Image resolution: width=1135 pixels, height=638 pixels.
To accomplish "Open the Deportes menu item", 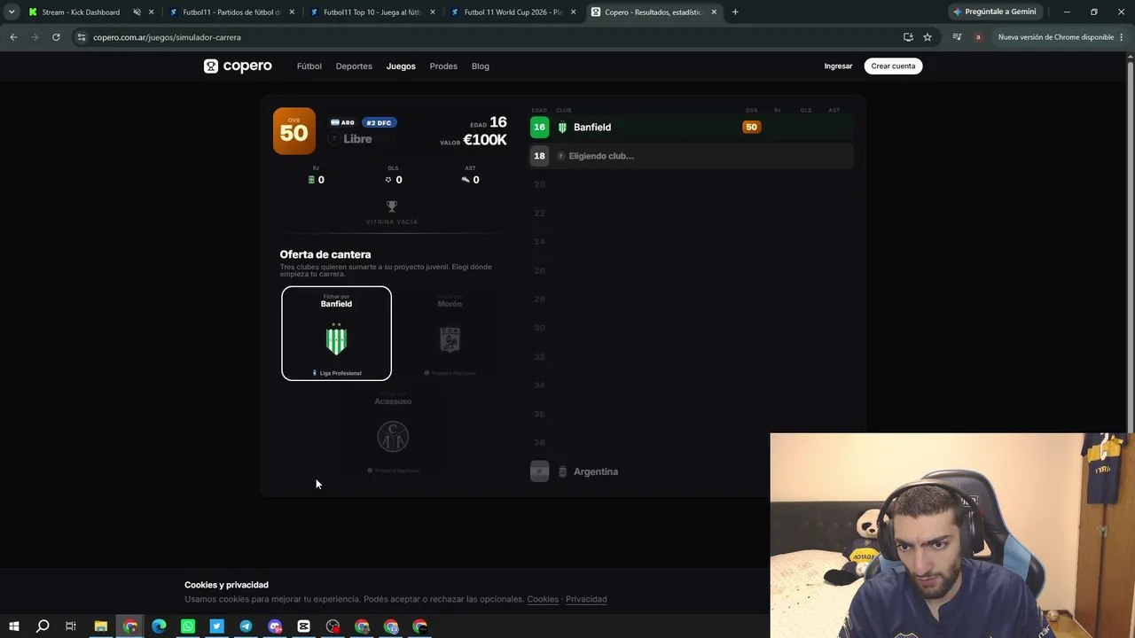I will (354, 66).
